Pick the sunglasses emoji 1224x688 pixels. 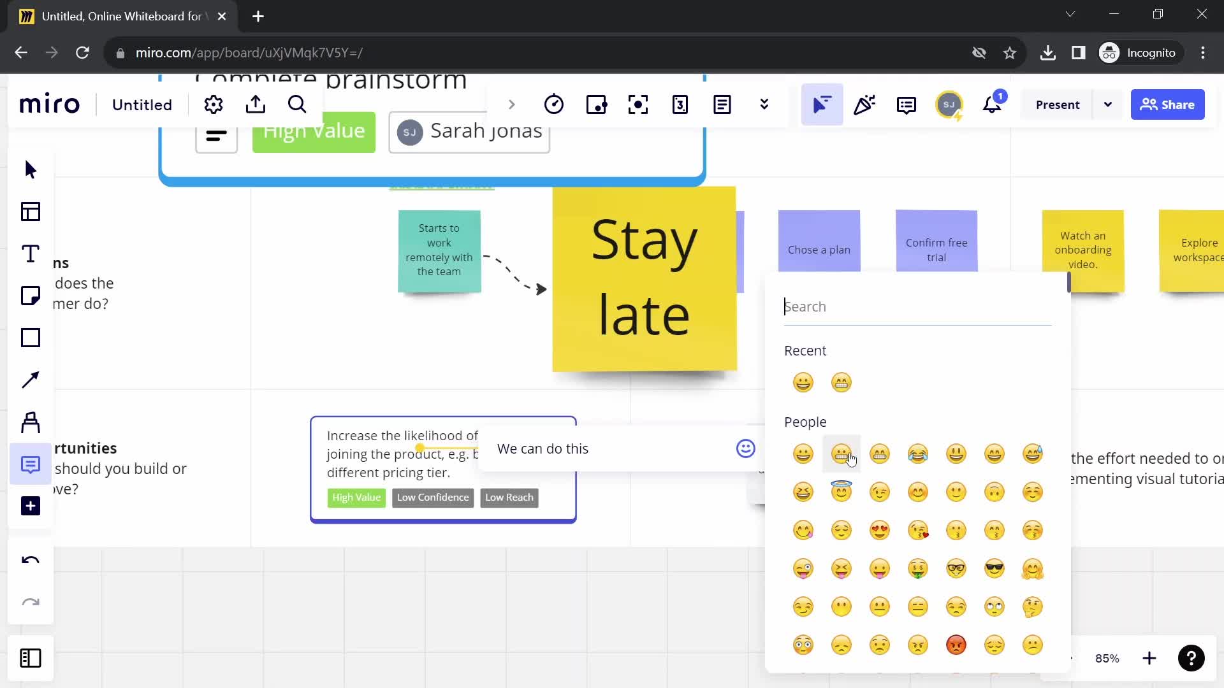994,568
